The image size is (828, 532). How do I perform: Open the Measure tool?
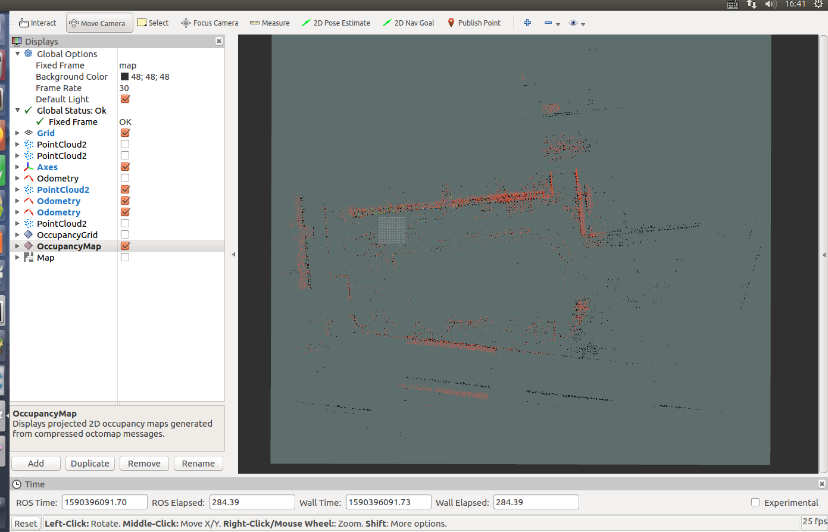270,23
